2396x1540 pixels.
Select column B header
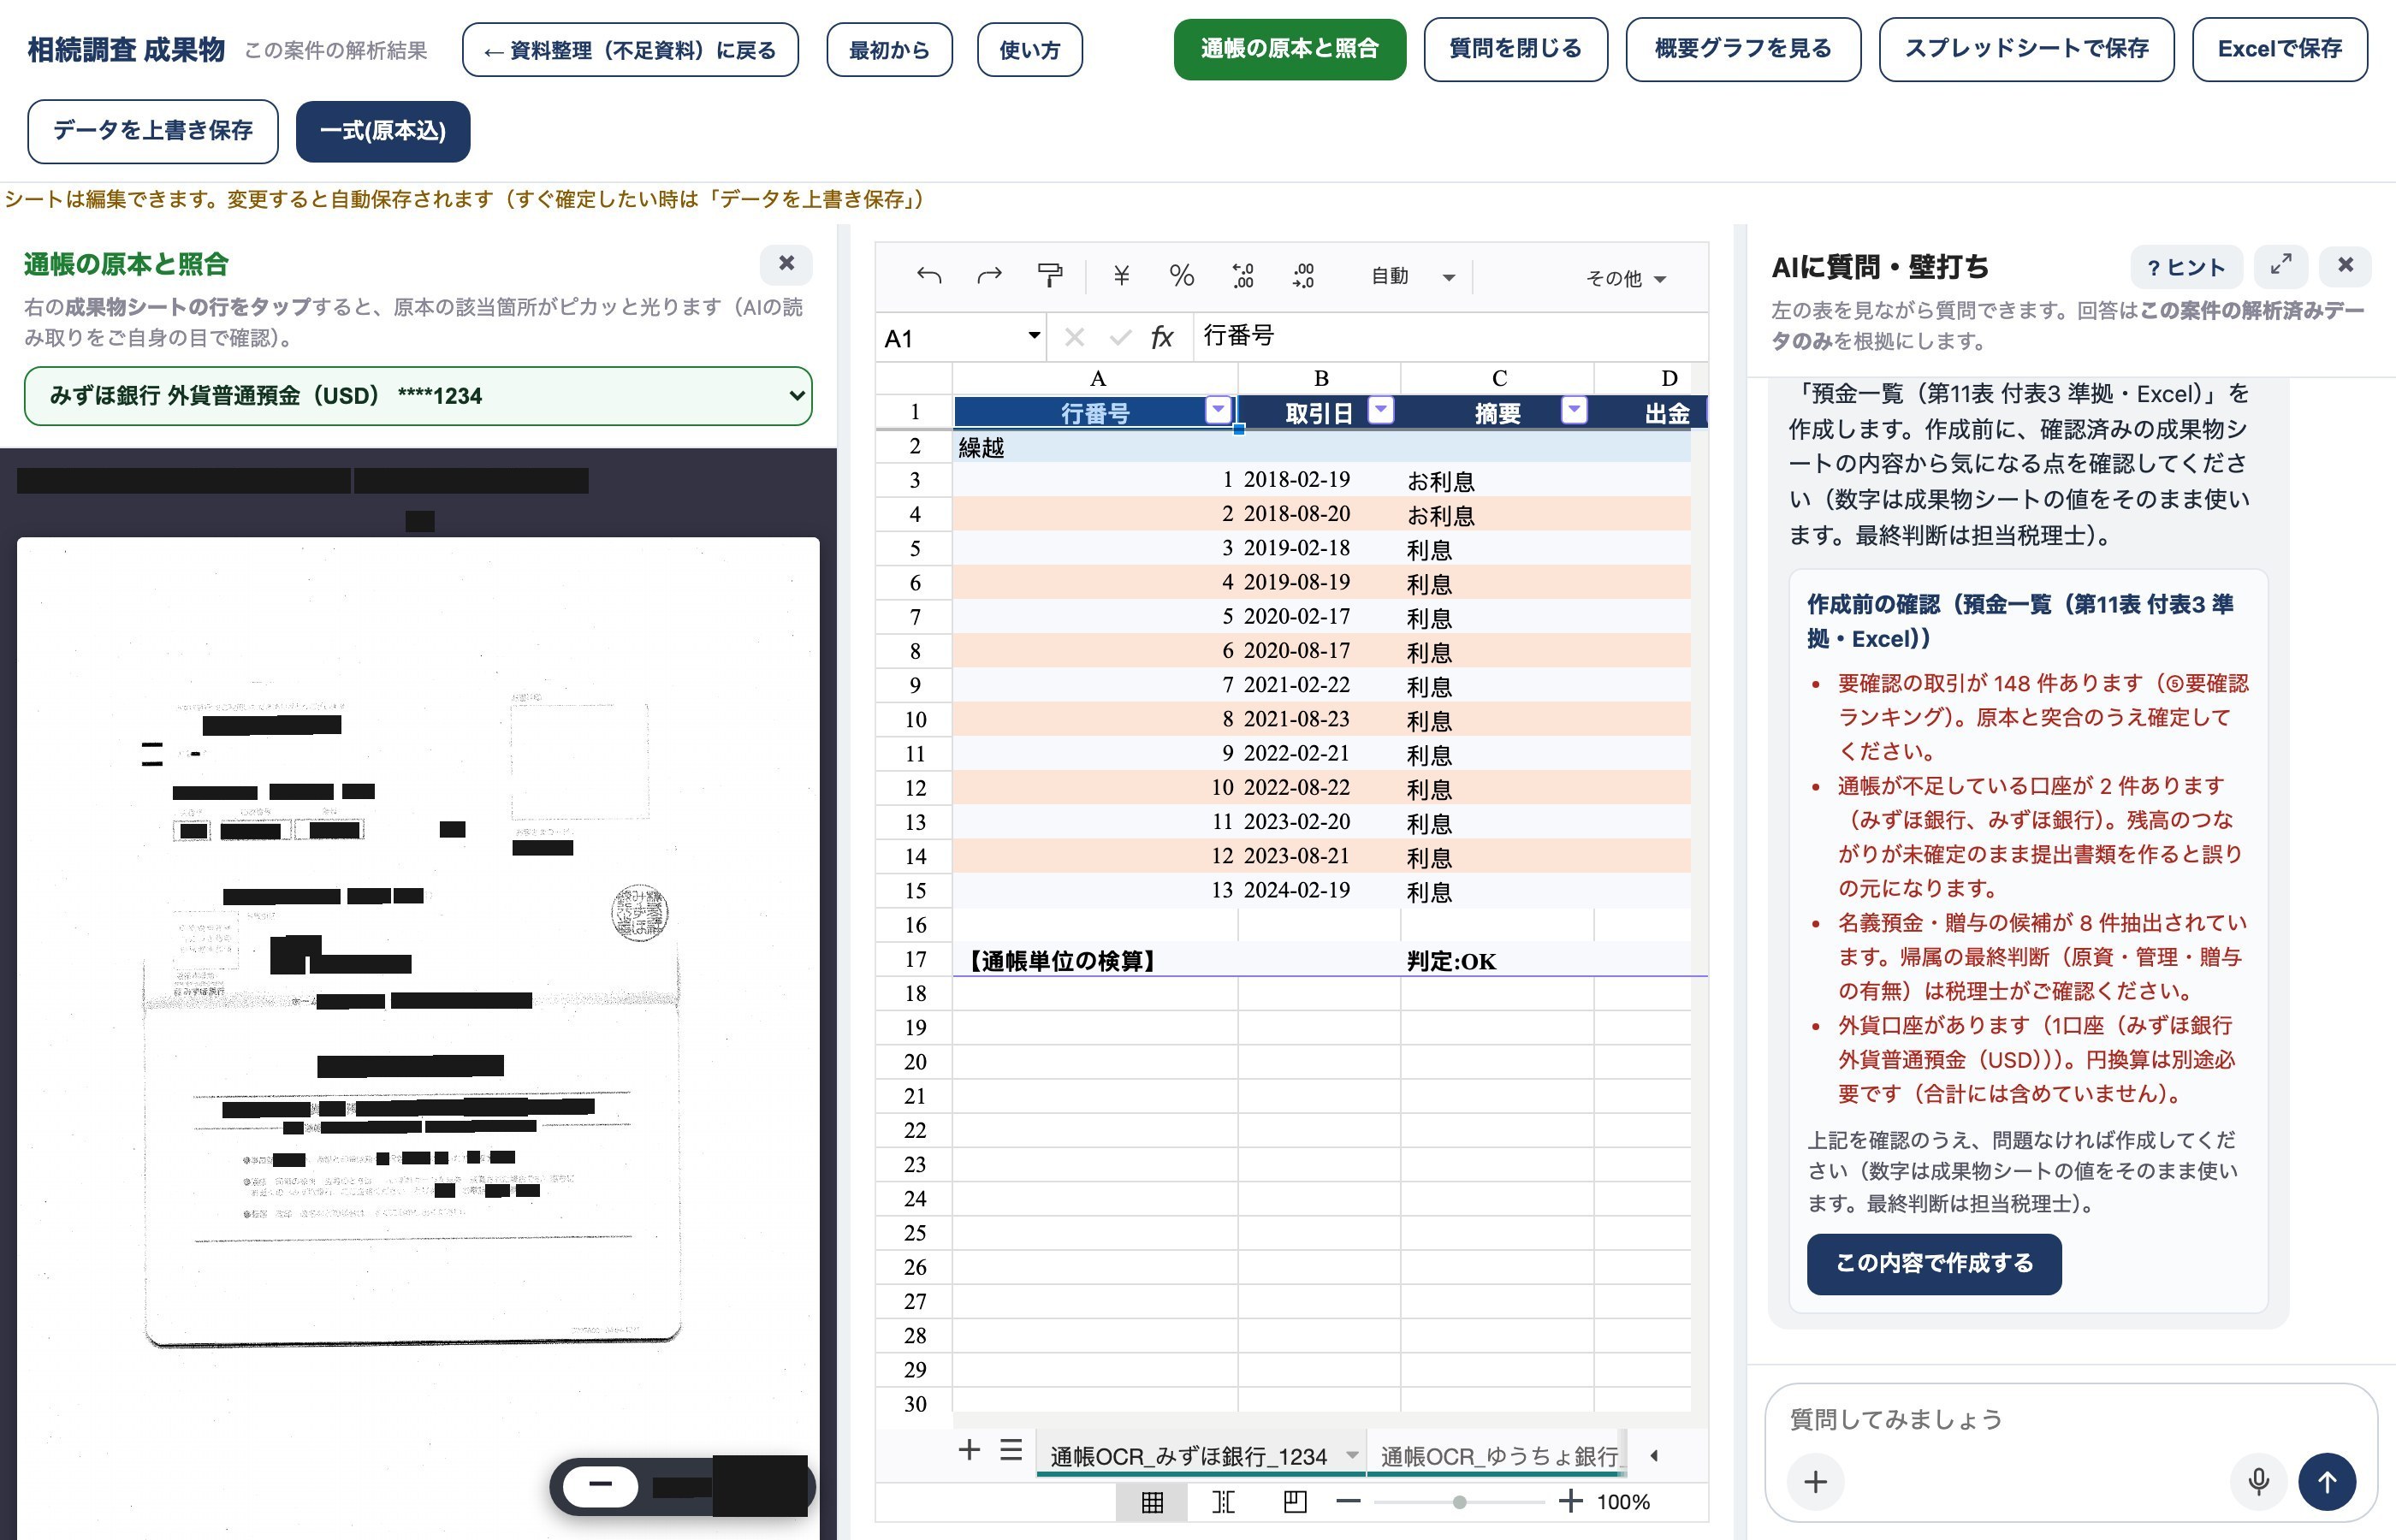(1320, 378)
